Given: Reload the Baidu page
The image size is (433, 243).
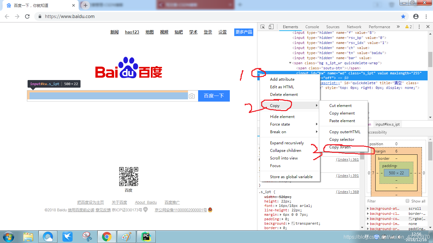Looking at the screenshot, I should coord(28,16).
